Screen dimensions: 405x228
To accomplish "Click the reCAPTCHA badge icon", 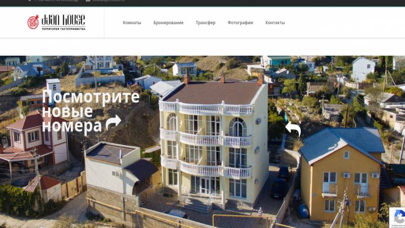I will (399, 217).
